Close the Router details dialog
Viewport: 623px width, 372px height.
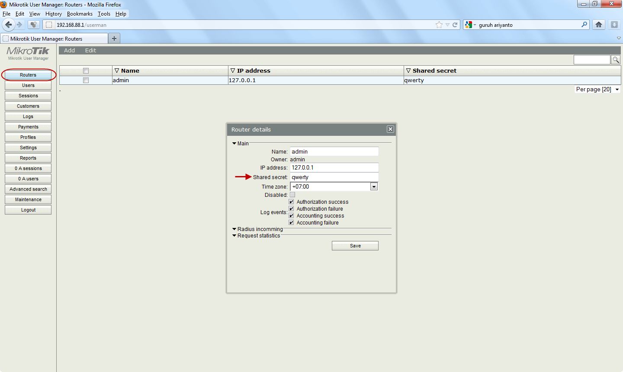390,129
